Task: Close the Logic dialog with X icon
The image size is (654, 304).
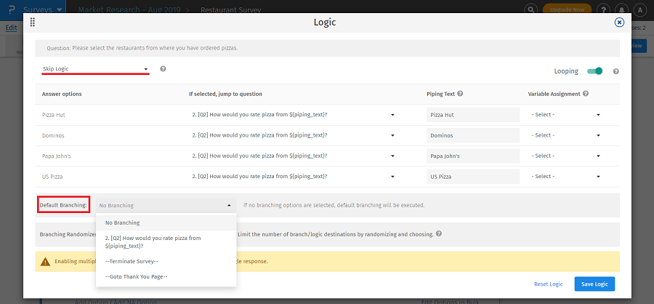Action: point(619,23)
